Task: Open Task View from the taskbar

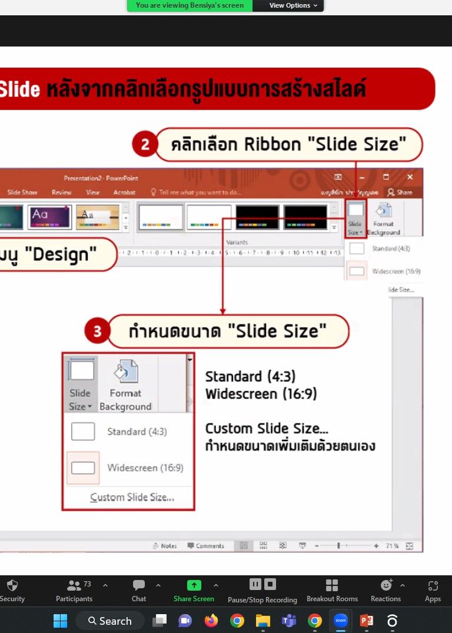Action: (159, 621)
